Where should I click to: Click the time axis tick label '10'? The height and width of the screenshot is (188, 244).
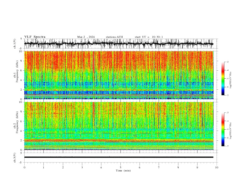[x=217, y=167]
